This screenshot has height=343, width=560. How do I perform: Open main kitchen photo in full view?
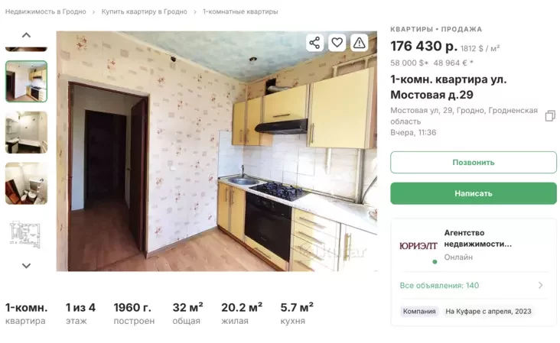(x=217, y=151)
